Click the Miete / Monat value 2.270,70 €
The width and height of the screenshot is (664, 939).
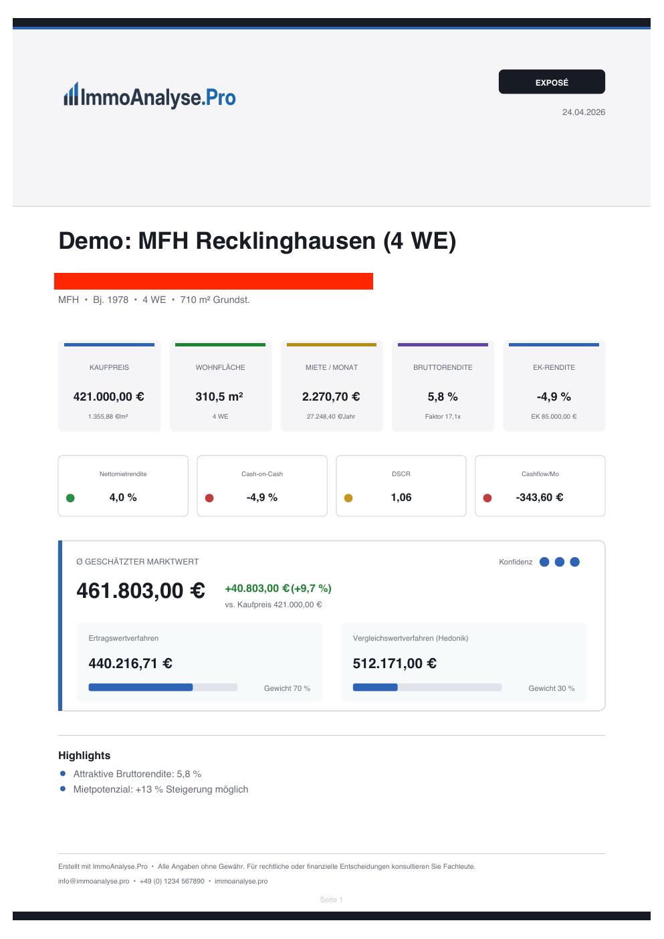coord(331,397)
